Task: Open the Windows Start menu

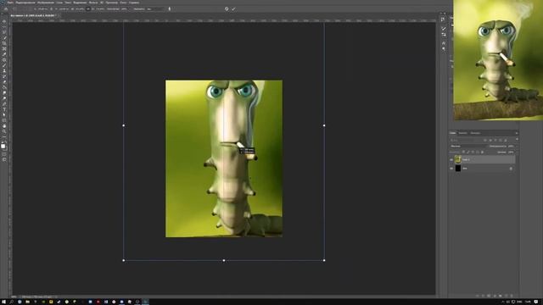Action: tap(3, 302)
